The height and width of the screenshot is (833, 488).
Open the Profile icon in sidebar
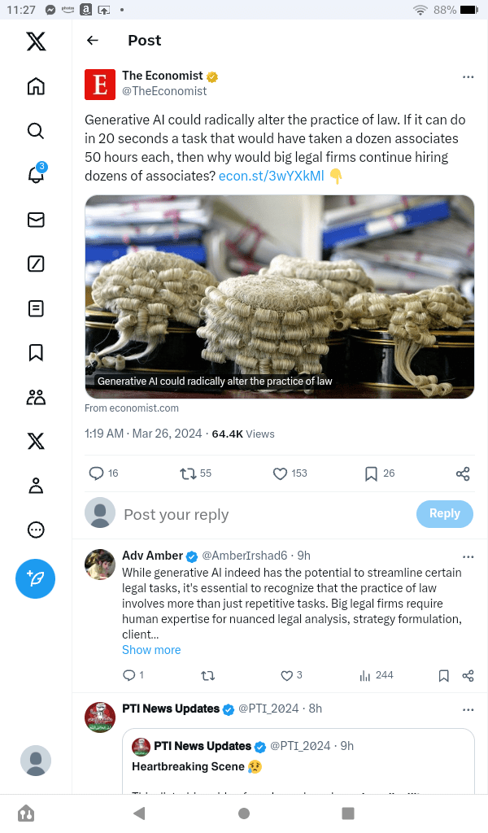click(36, 486)
